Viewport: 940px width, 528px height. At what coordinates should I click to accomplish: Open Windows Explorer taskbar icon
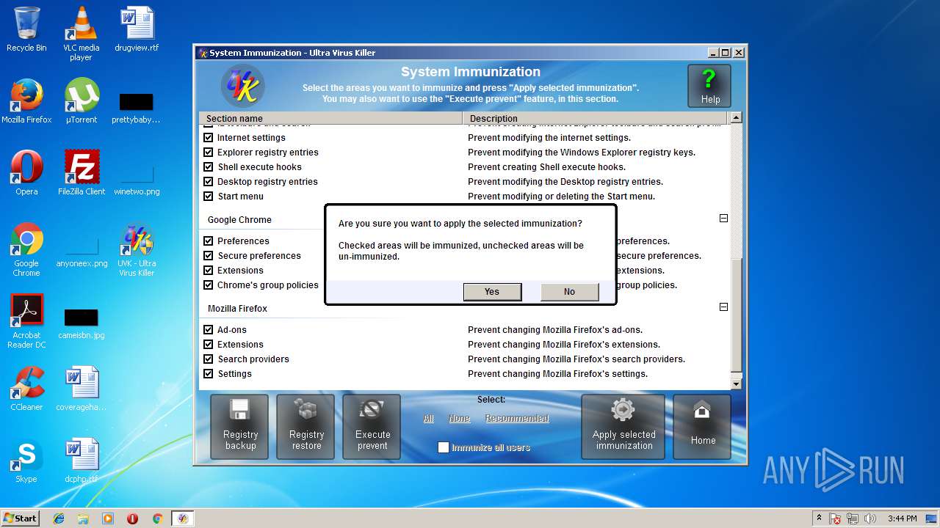coord(83,518)
